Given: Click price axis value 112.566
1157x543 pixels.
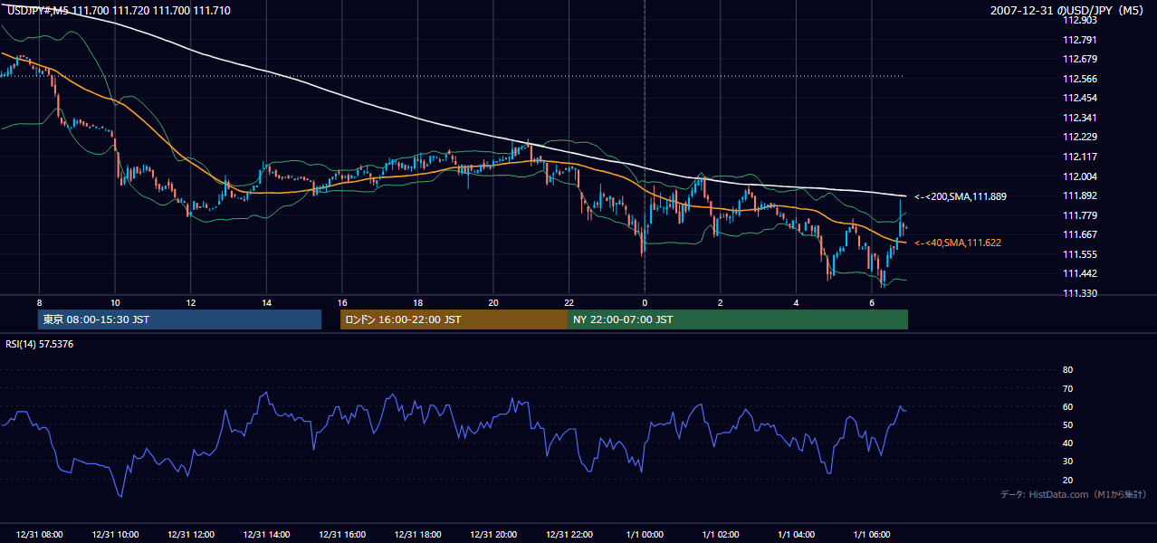Looking at the screenshot, I should 1080,79.
